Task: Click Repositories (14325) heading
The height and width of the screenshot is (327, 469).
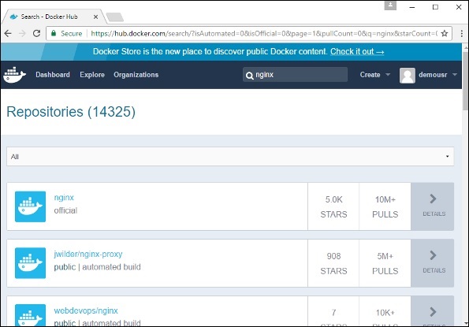Action: pyautogui.click(x=71, y=112)
